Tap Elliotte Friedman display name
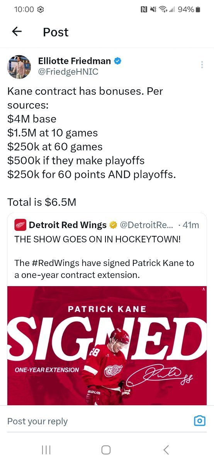This screenshot has width=214, height=464. [x=74, y=61]
